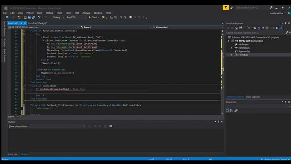Viewport: 291px width, 164px height.
Task: Open the VB ESP32 Wifi Connection project dropdown
Action: pyautogui.click(x=44, y=27)
